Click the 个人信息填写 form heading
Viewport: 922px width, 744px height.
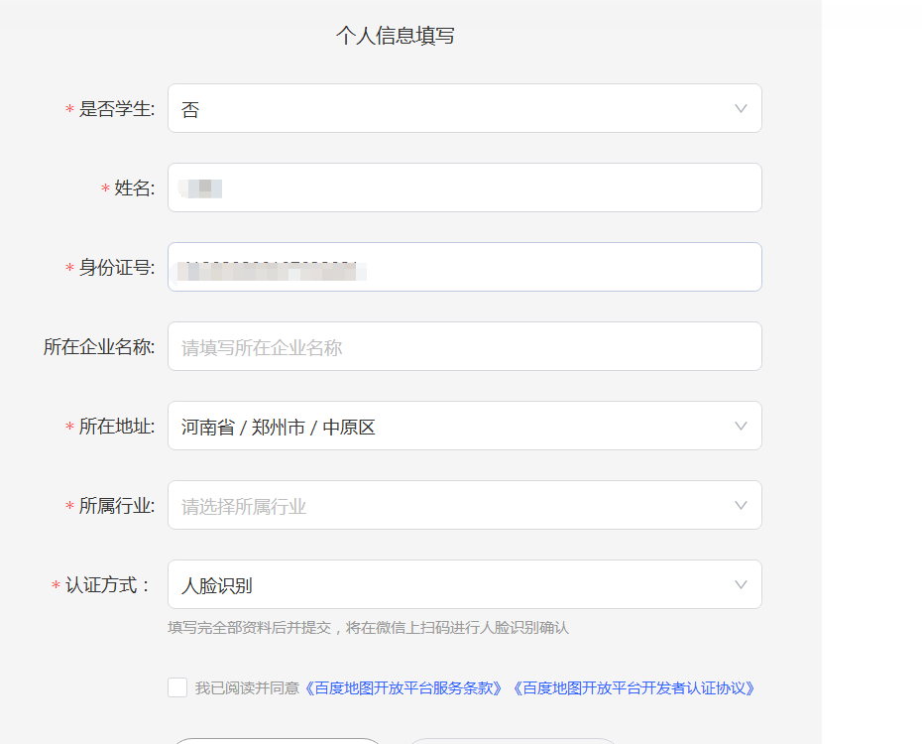coord(396,38)
